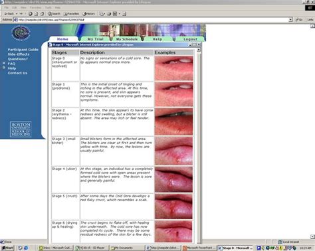Select the Home tab on the site

click(x=62, y=39)
